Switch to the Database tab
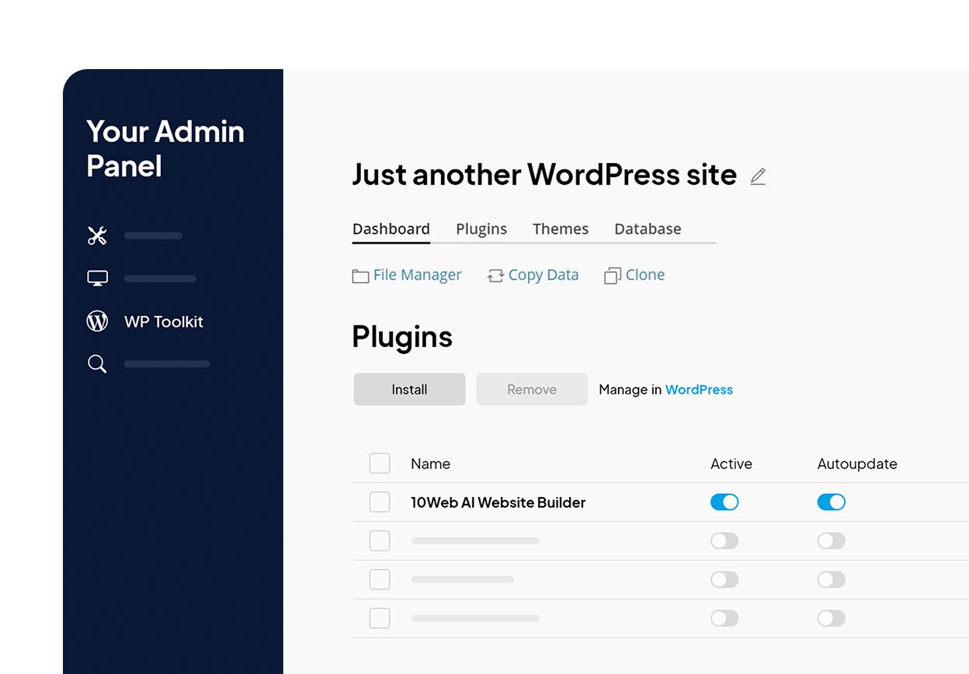Image resolution: width=969 pixels, height=674 pixels. pyautogui.click(x=648, y=229)
